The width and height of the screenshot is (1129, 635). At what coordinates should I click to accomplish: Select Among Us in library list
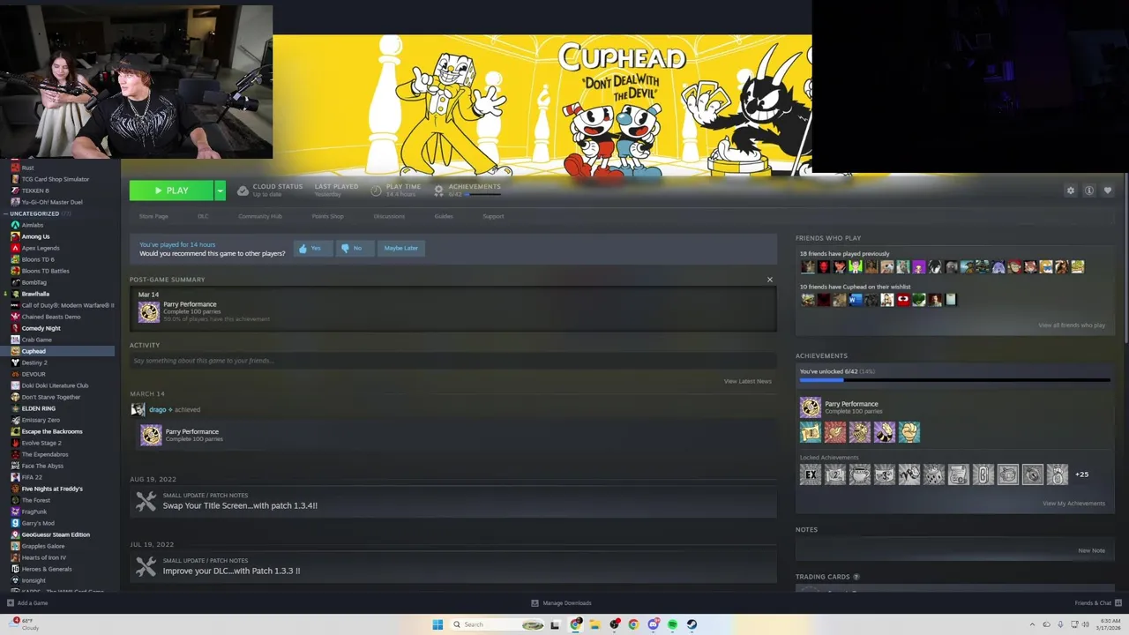pyautogui.click(x=35, y=236)
